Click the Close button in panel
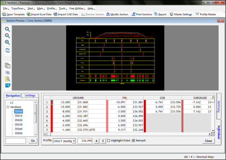The height and width of the screenshot is (160, 226). point(208,141)
